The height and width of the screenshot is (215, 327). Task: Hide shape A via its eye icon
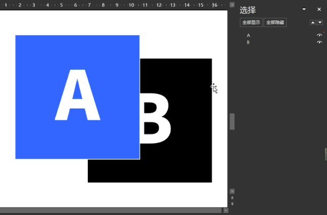click(319, 35)
